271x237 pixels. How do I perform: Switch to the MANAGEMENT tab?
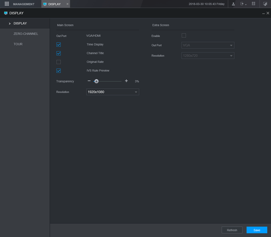[x=23, y=4]
